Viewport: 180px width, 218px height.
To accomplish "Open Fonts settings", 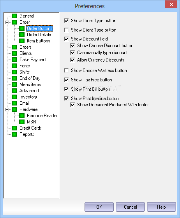I will tap(25, 66).
